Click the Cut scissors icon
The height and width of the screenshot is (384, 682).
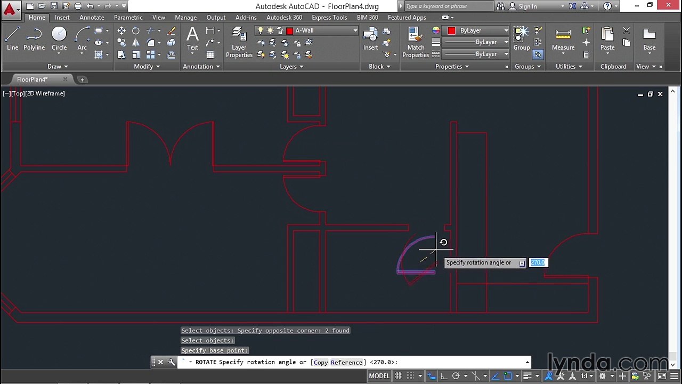[x=627, y=30]
